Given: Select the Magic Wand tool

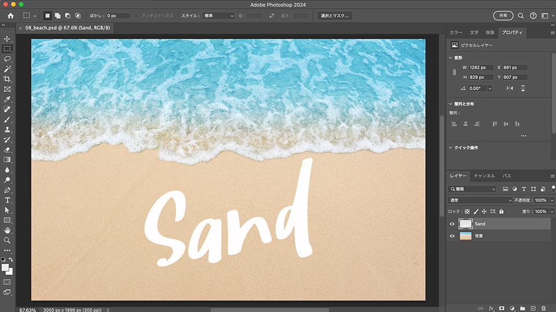Looking at the screenshot, I should point(7,69).
